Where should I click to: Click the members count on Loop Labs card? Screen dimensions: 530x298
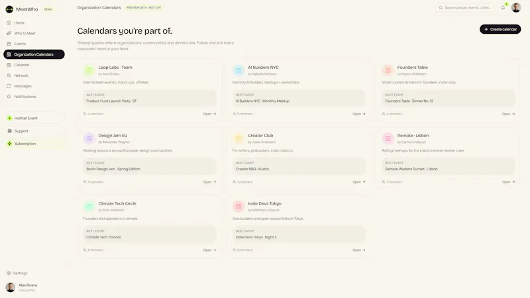pyautogui.click(x=93, y=114)
